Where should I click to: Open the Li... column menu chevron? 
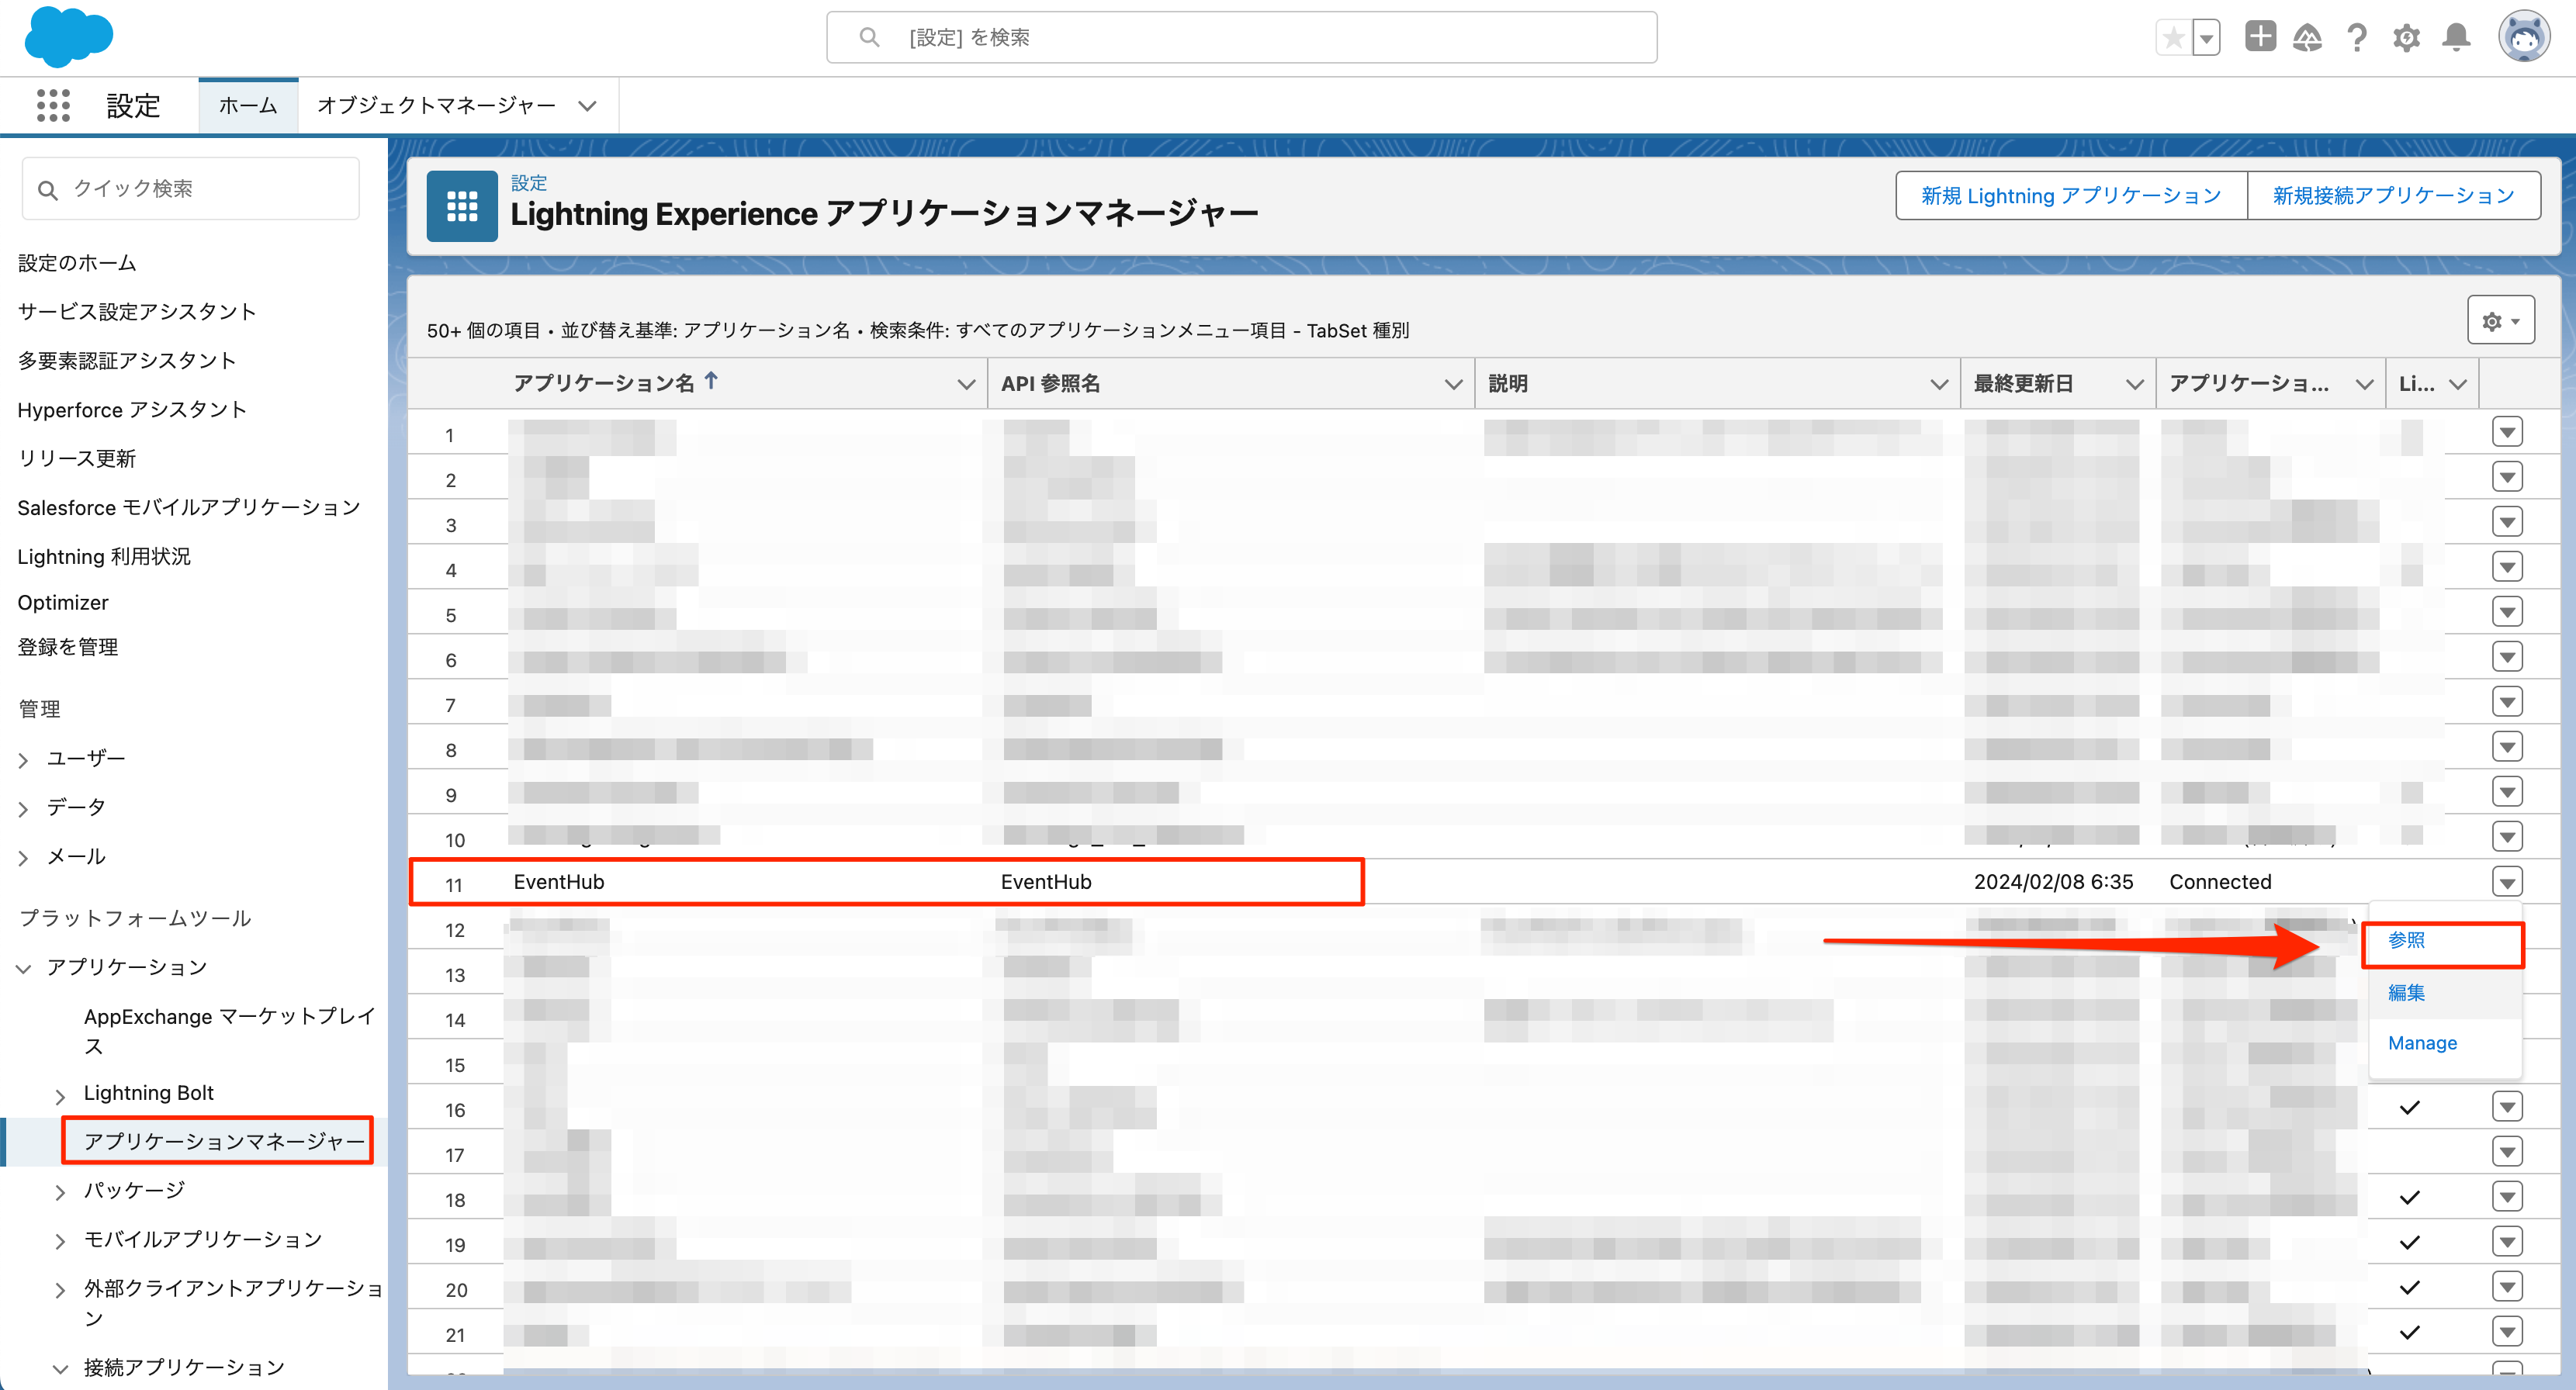click(x=2457, y=384)
